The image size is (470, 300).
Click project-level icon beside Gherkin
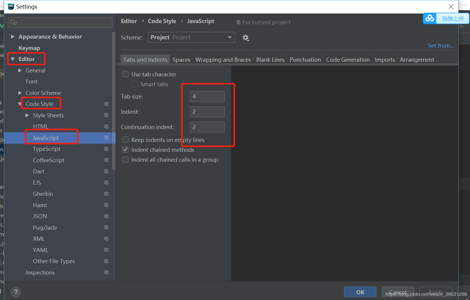click(106, 194)
